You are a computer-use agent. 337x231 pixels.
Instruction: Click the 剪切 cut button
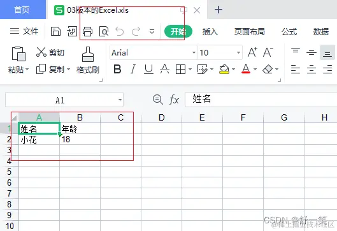[50, 52]
